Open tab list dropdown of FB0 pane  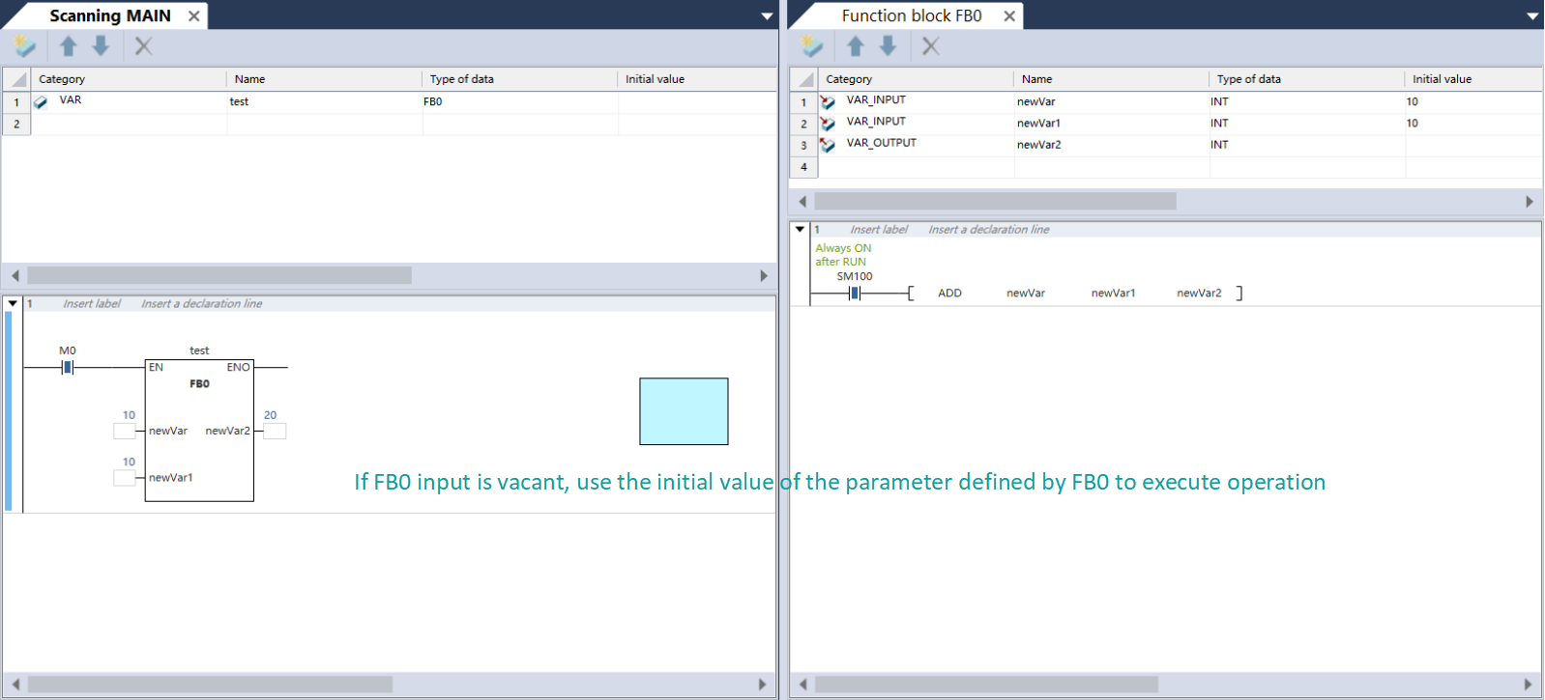(x=1531, y=16)
